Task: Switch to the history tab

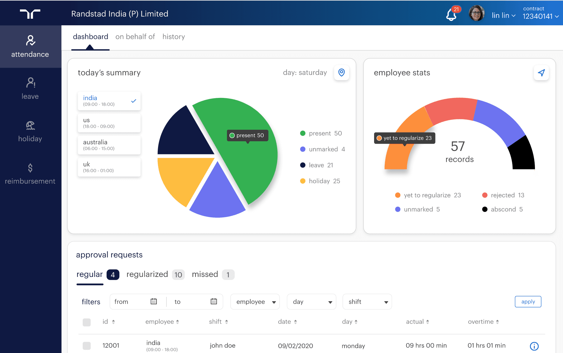Action: pos(174,37)
